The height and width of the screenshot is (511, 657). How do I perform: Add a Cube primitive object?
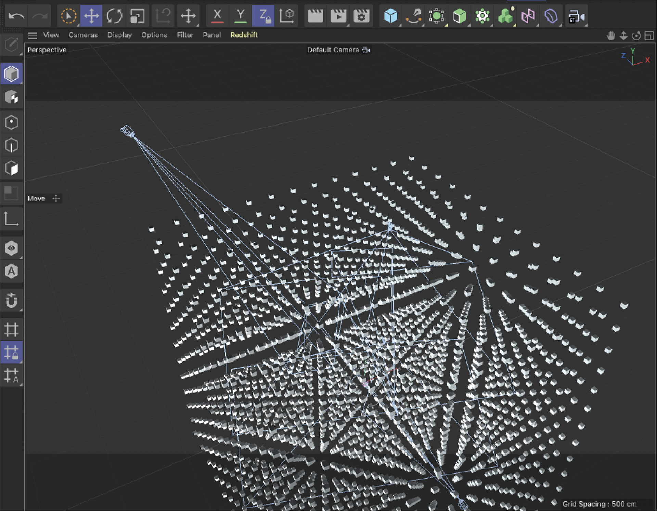390,16
